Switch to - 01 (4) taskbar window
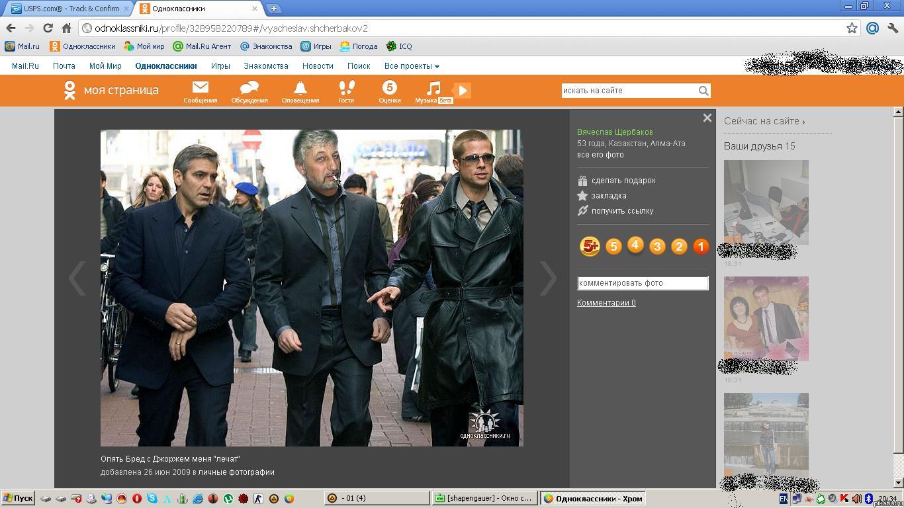The image size is (904, 508). click(376, 498)
